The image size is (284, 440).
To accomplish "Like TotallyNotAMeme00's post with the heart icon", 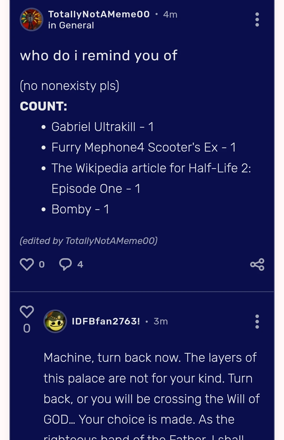I will tap(27, 264).
